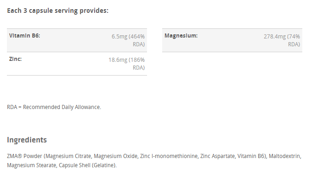This screenshot has height=180, width=311.
Task: Click the 6.5mg (464% RDA) value
Action: (x=128, y=40)
